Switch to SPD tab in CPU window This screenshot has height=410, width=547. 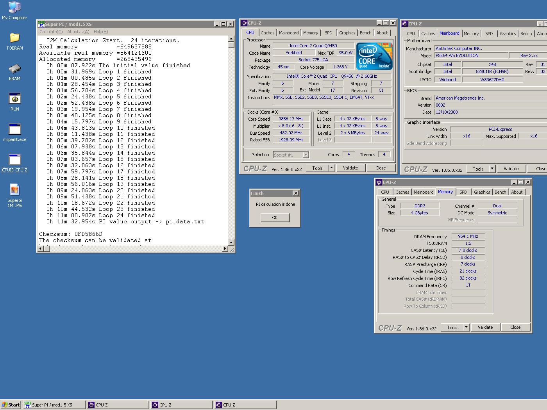[x=329, y=33]
